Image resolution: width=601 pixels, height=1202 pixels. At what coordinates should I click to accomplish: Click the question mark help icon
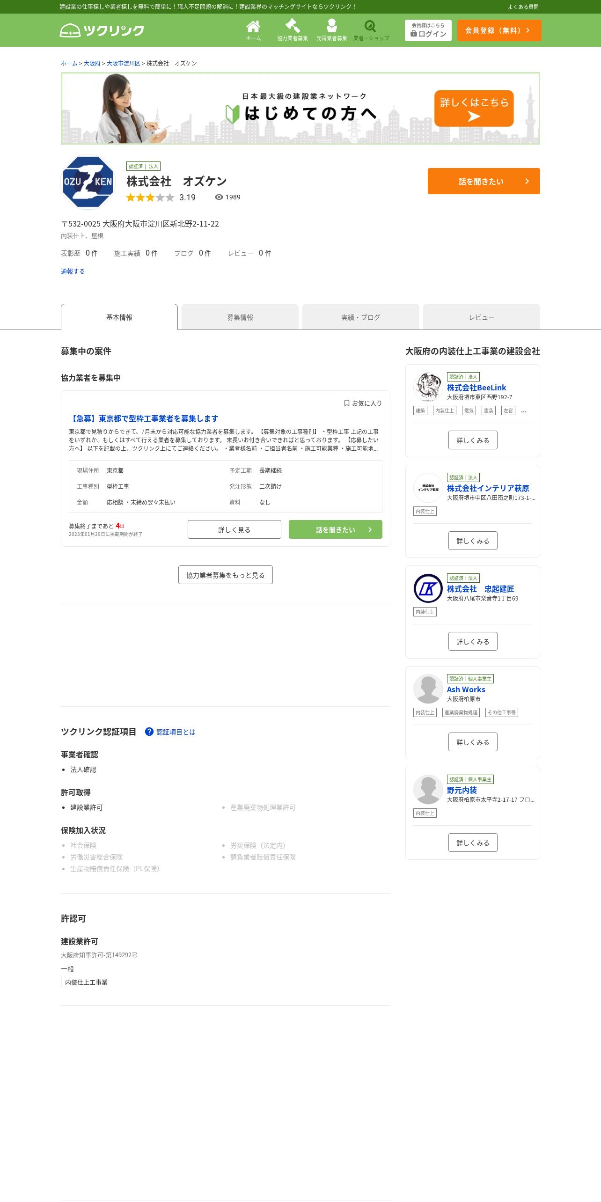[x=149, y=732]
